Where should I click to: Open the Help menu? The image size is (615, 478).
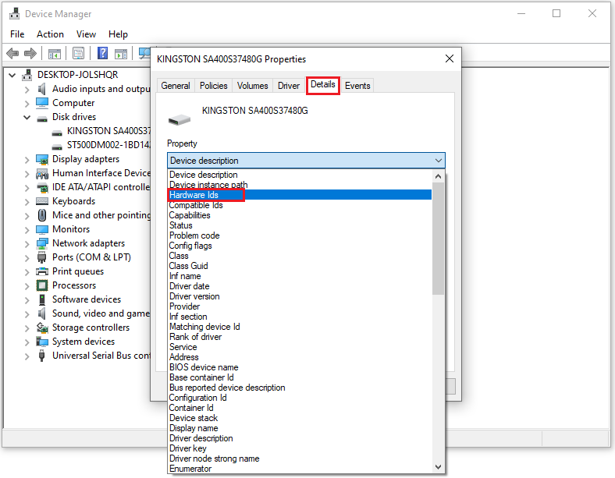pyautogui.click(x=118, y=34)
